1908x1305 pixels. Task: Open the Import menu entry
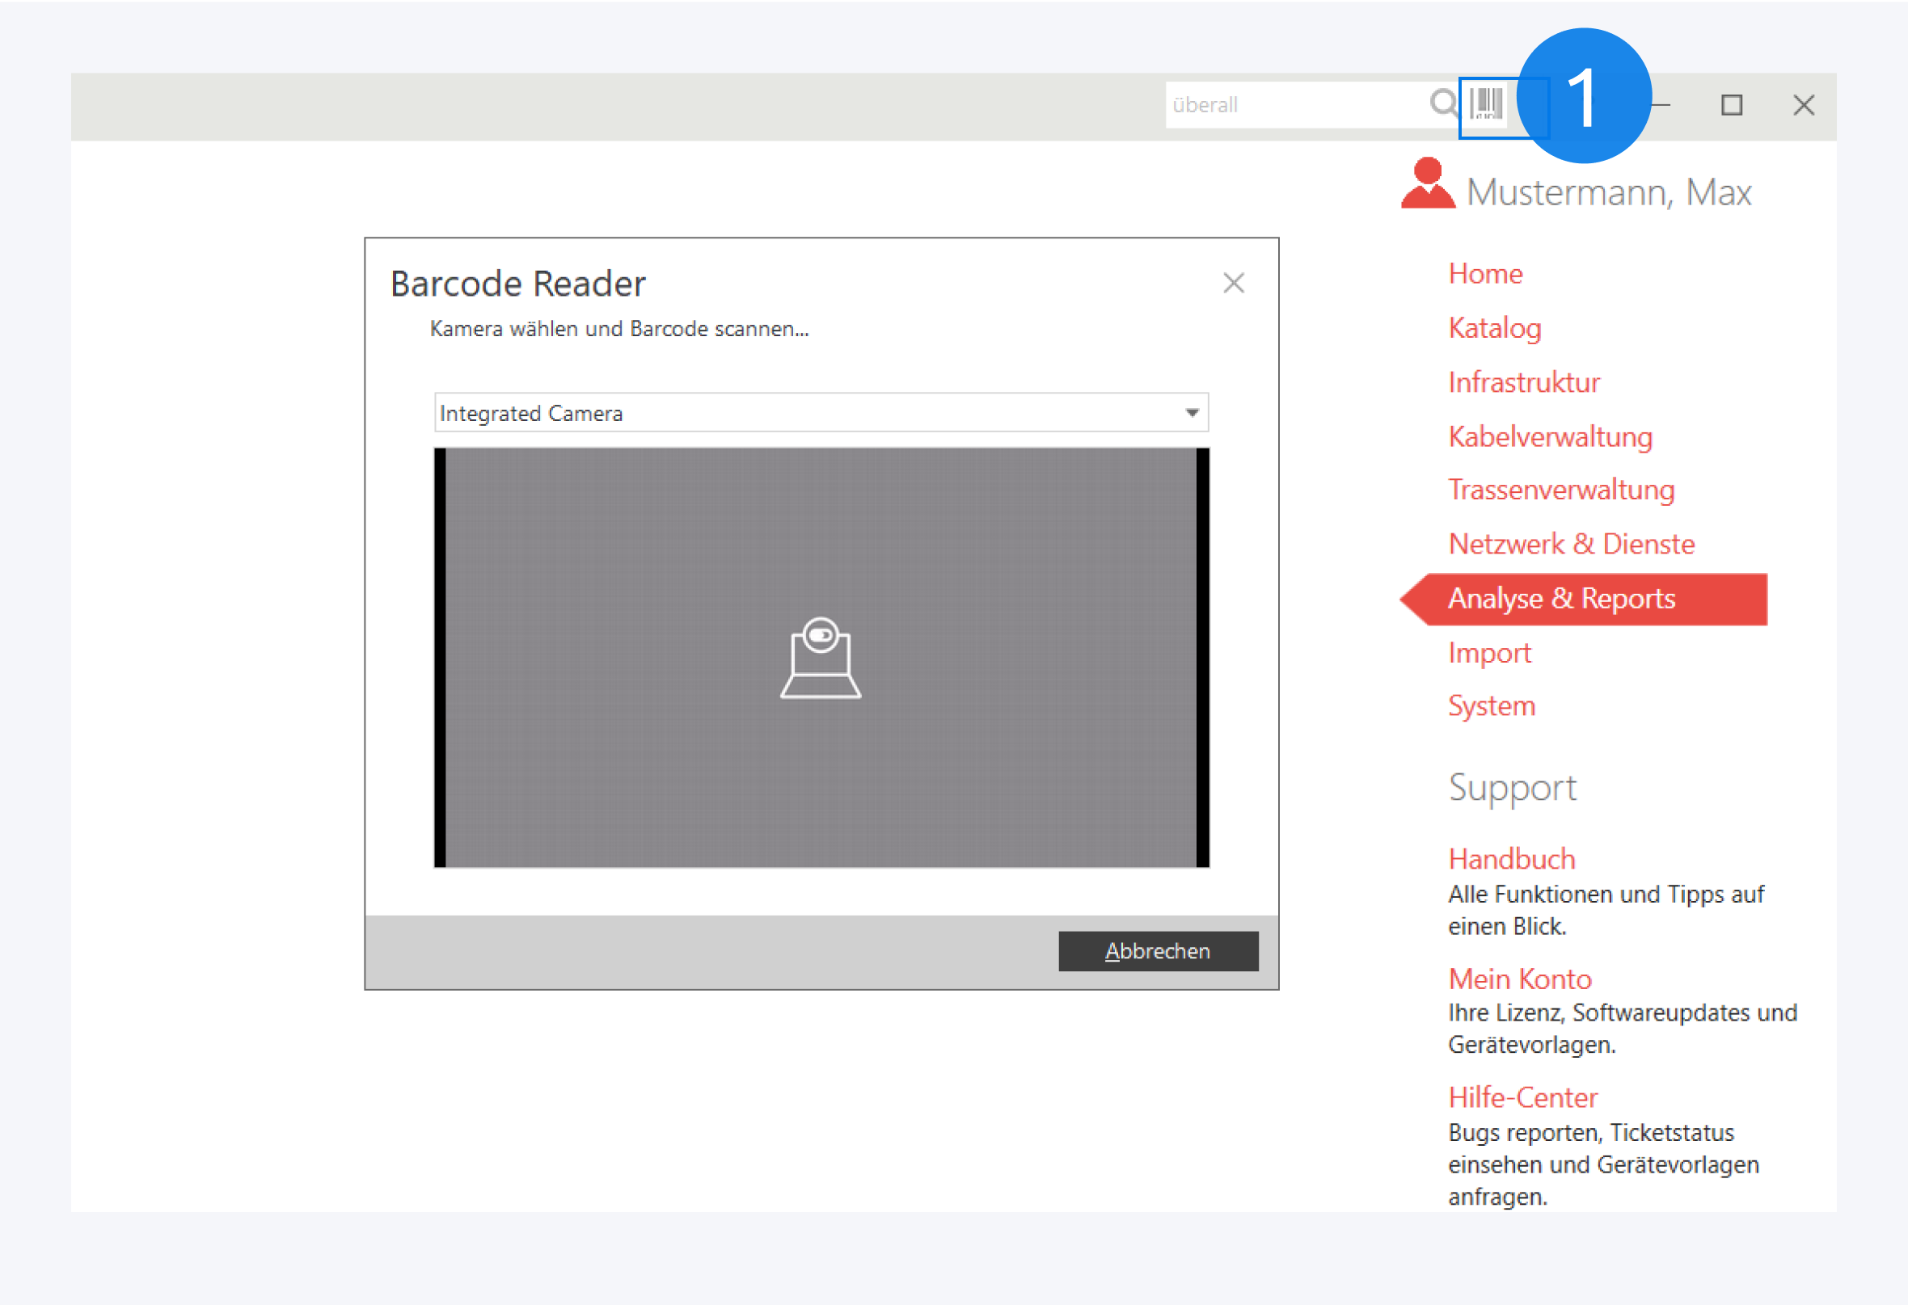pos(1489,654)
